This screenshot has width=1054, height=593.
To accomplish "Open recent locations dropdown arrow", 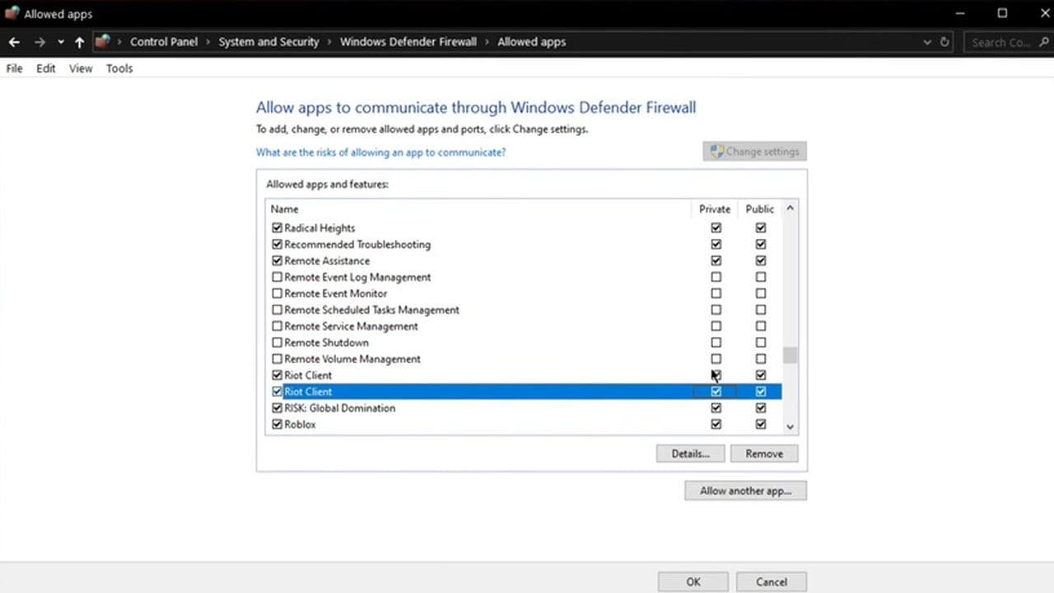I will pos(61,42).
